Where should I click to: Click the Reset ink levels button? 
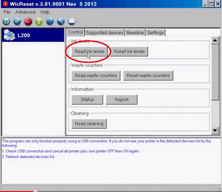[x=129, y=51]
